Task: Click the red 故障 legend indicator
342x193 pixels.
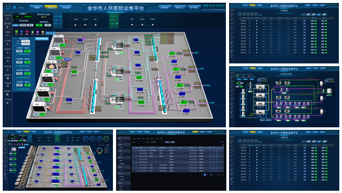Action: (x=27, y=33)
